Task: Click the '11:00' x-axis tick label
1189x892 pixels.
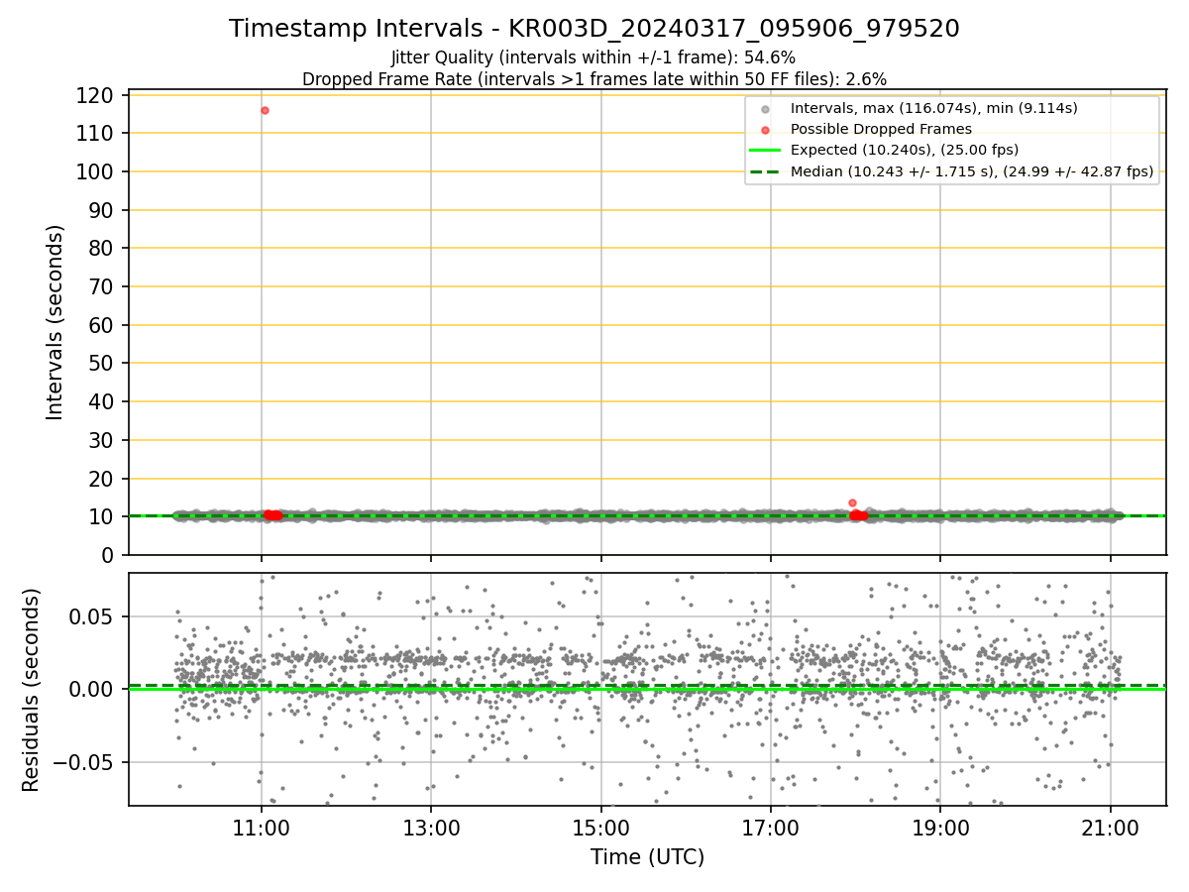Action: tap(261, 830)
